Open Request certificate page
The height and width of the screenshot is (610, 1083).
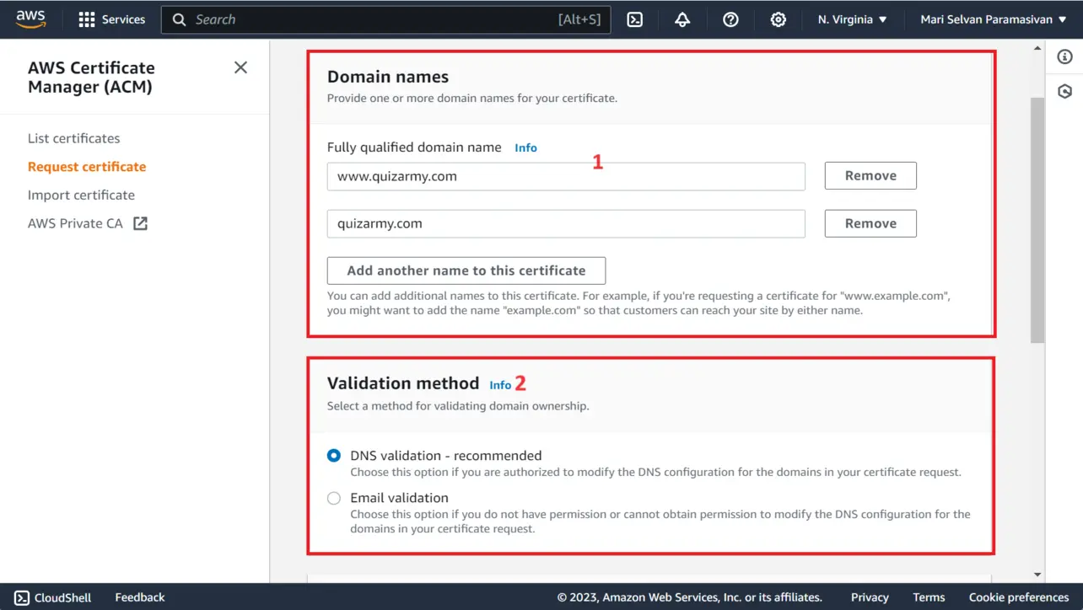87,167
